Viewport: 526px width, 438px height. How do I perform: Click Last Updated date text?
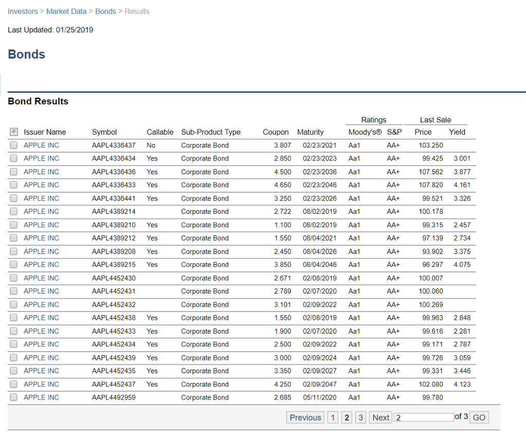(x=51, y=30)
